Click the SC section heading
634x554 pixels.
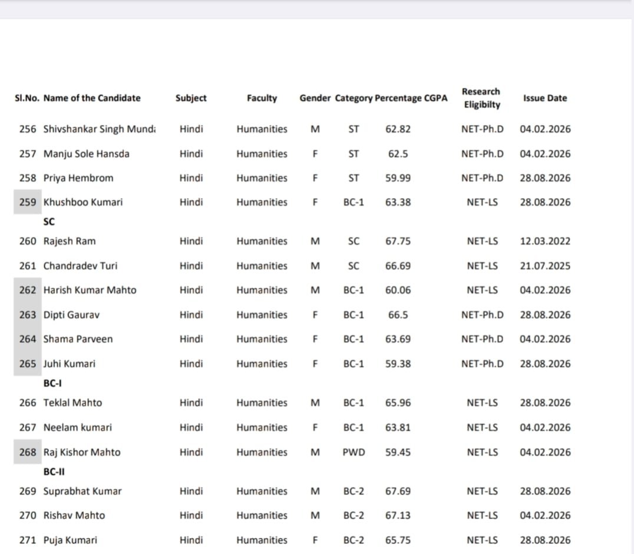click(49, 222)
